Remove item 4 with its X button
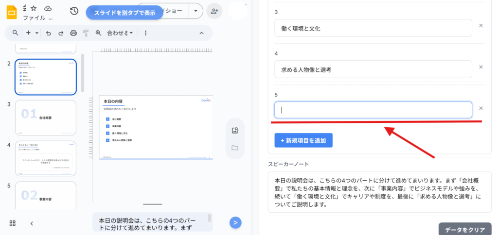Screen dimensions: 498x235 click(x=481, y=67)
